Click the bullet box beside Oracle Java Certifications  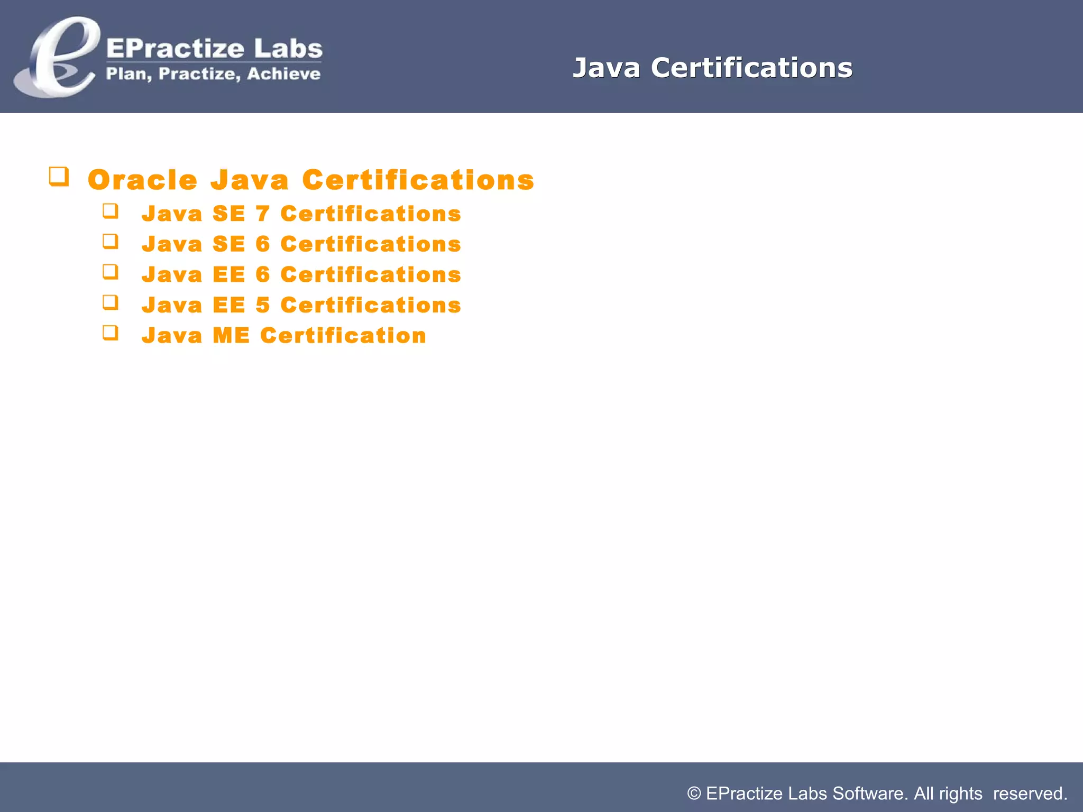pyautogui.click(x=59, y=177)
